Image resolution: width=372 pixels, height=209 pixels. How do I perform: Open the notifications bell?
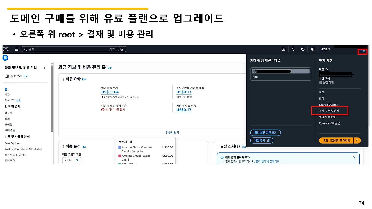click(293, 49)
